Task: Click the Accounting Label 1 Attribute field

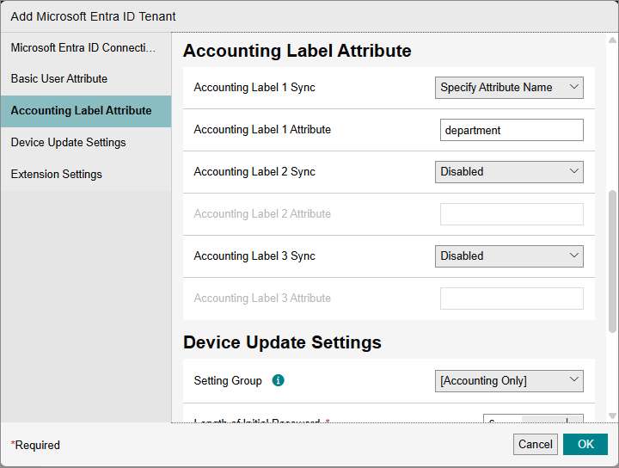Action: click(512, 130)
